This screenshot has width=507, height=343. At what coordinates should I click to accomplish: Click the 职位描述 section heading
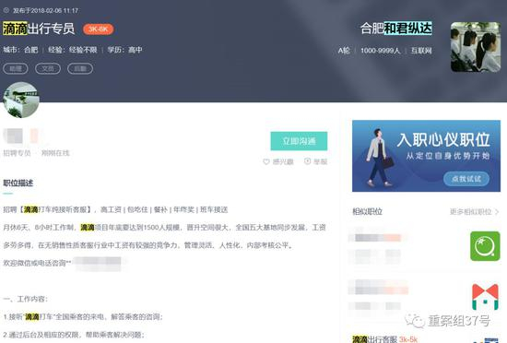(18, 183)
